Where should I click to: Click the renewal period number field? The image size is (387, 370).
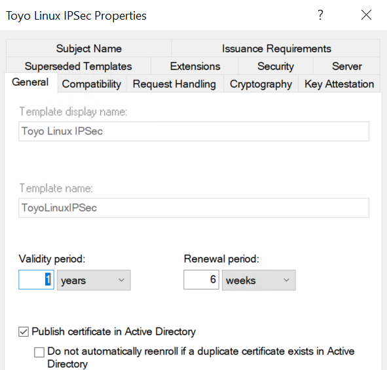[201, 280]
